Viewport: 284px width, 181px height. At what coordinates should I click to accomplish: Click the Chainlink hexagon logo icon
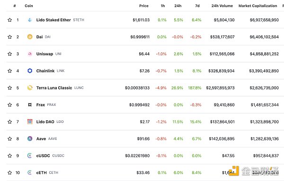pos(30,71)
